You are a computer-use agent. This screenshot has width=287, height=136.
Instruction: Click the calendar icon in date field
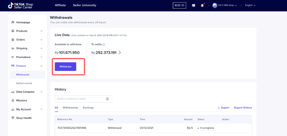tap(108, 99)
